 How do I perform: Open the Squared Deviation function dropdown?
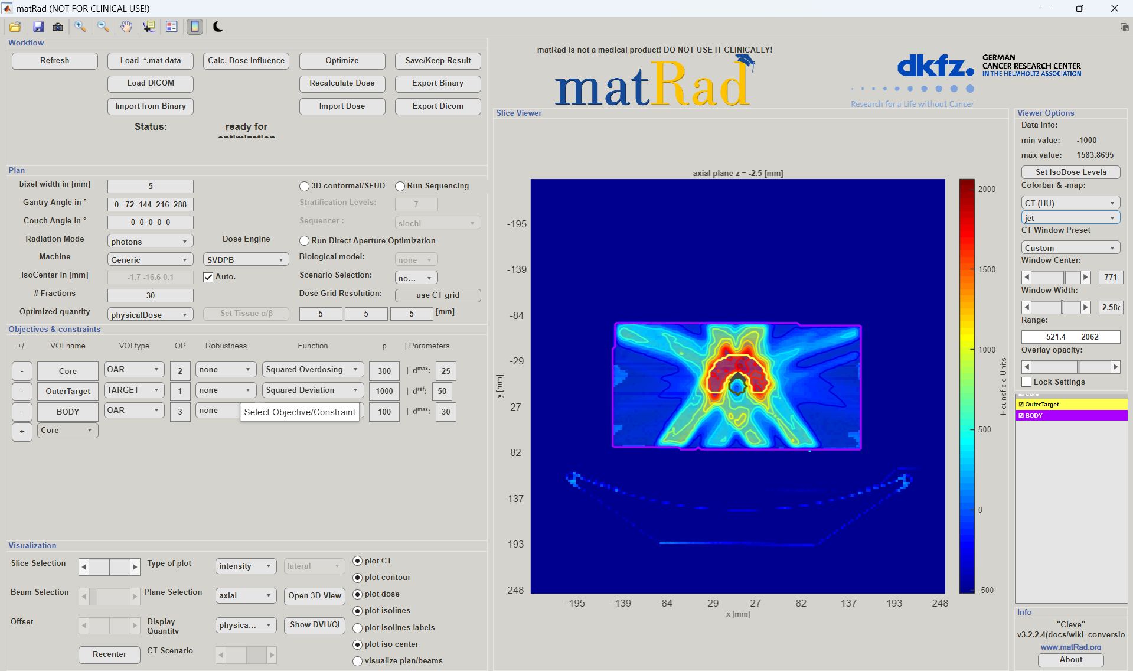[x=312, y=390]
